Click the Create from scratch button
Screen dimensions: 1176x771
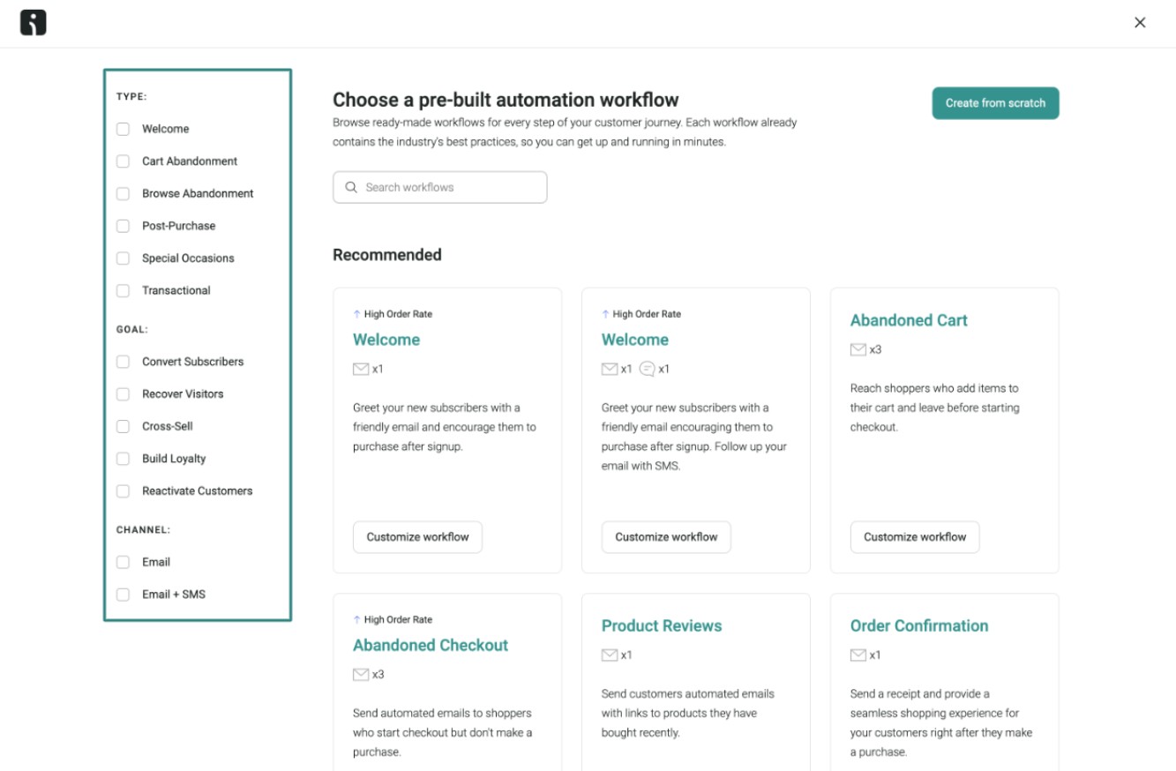click(995, 102)
